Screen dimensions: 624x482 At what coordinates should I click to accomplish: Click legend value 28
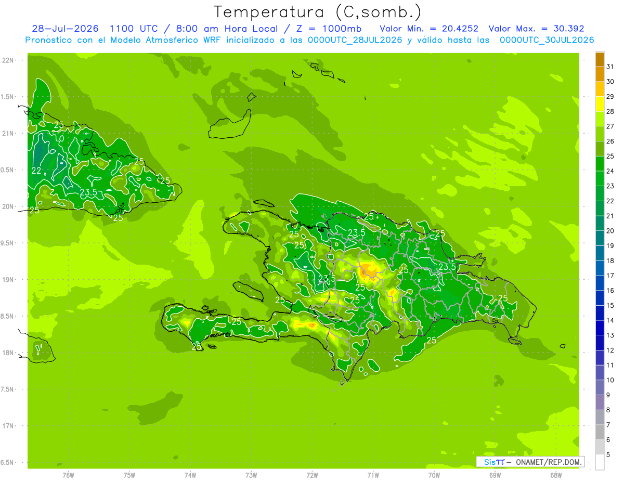point(610,111)
